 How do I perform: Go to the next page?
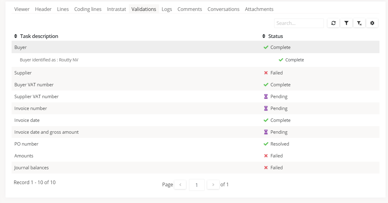tap(213, 184)
